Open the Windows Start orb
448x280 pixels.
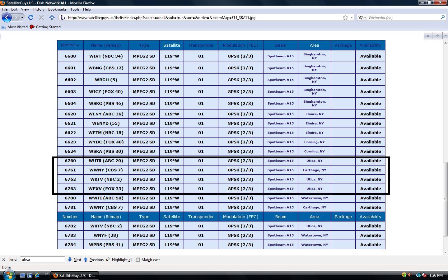point(9,275)
